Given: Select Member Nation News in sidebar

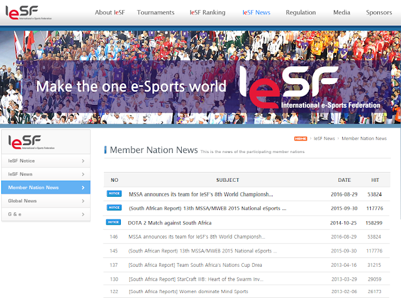Looking at the screenshot, I should pyautogui.click(x=46, y=187).
